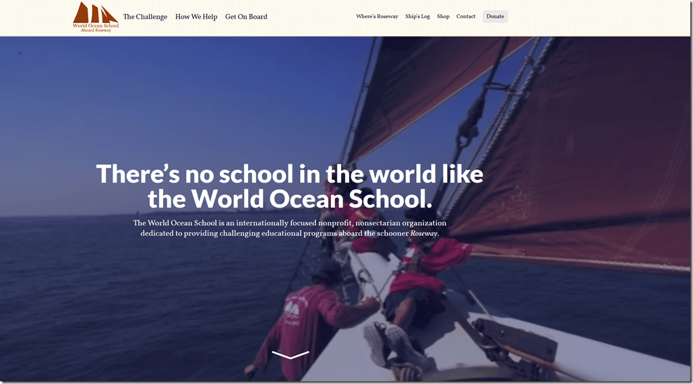This screenshot has width=693, height=384.
Task: Click the Aboard Roseway logo subtitle
Action: pyautogui.click(x=96, y=30)
